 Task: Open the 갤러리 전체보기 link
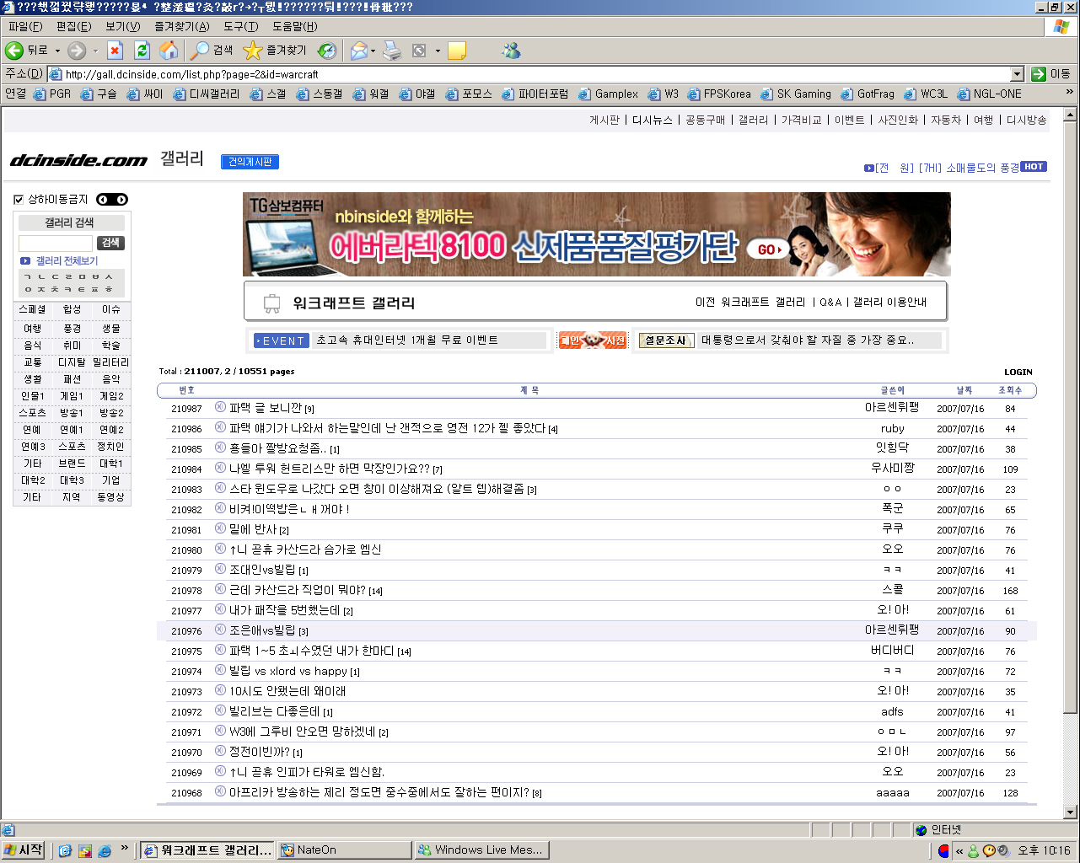(x=67, y=261)
